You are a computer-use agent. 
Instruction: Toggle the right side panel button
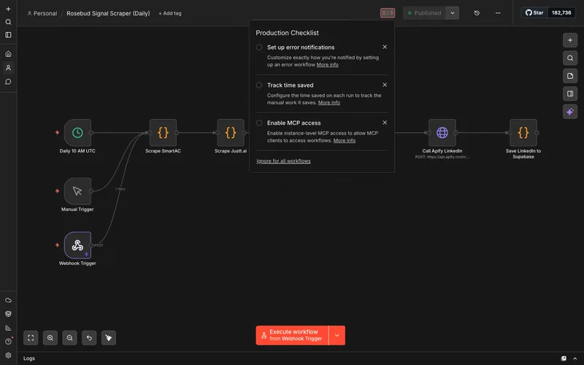pyautogui.click(x=570, y=94)
